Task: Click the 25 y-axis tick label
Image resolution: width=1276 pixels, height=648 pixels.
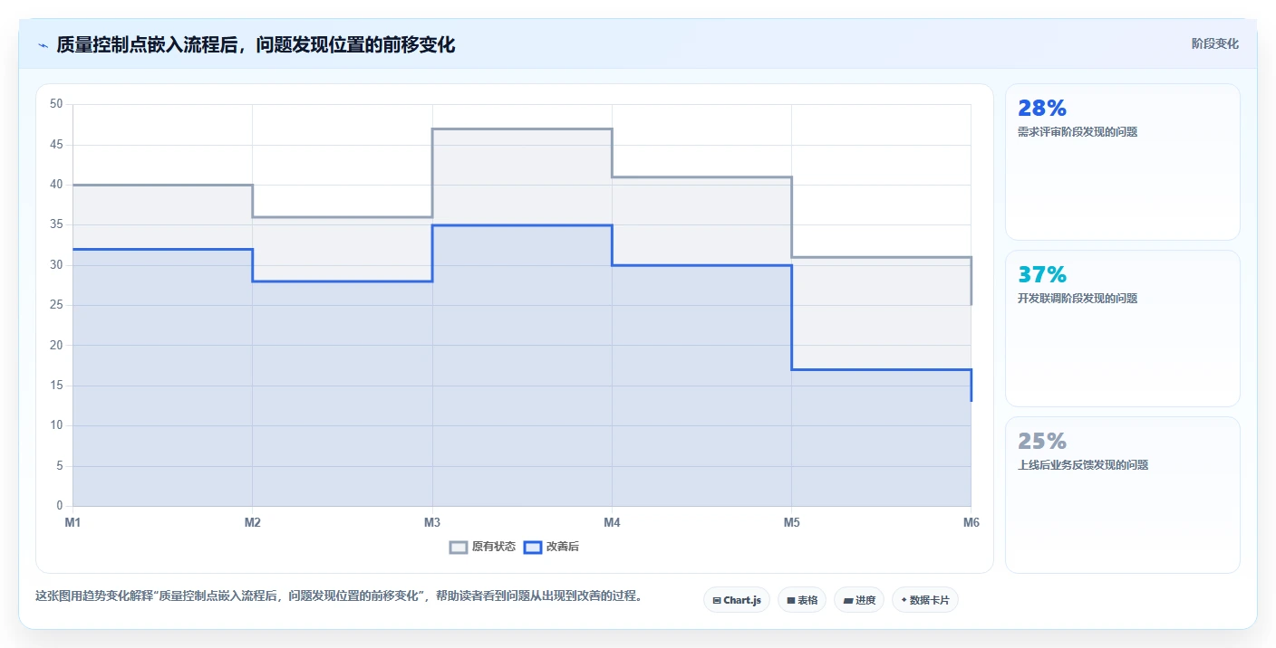Action: (x=56, y=305)
